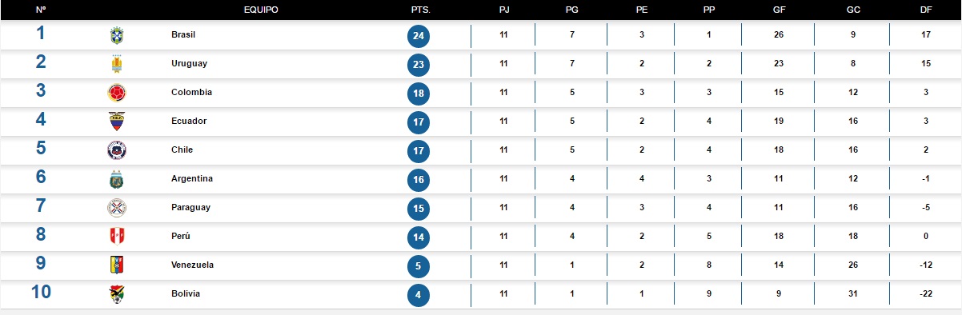Screen dimensions: 962x315
Task: Click Bolivia's 4 points blue badge
Action: pyautogui.click(x=419, y=295)
